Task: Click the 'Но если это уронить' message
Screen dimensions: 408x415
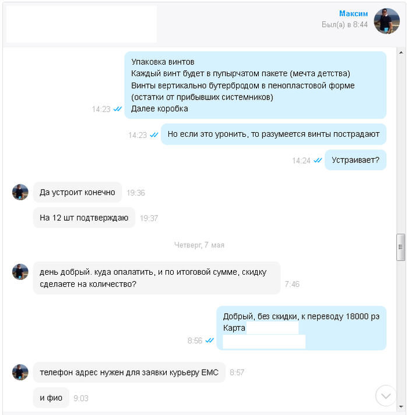Action: coord(273,134)
